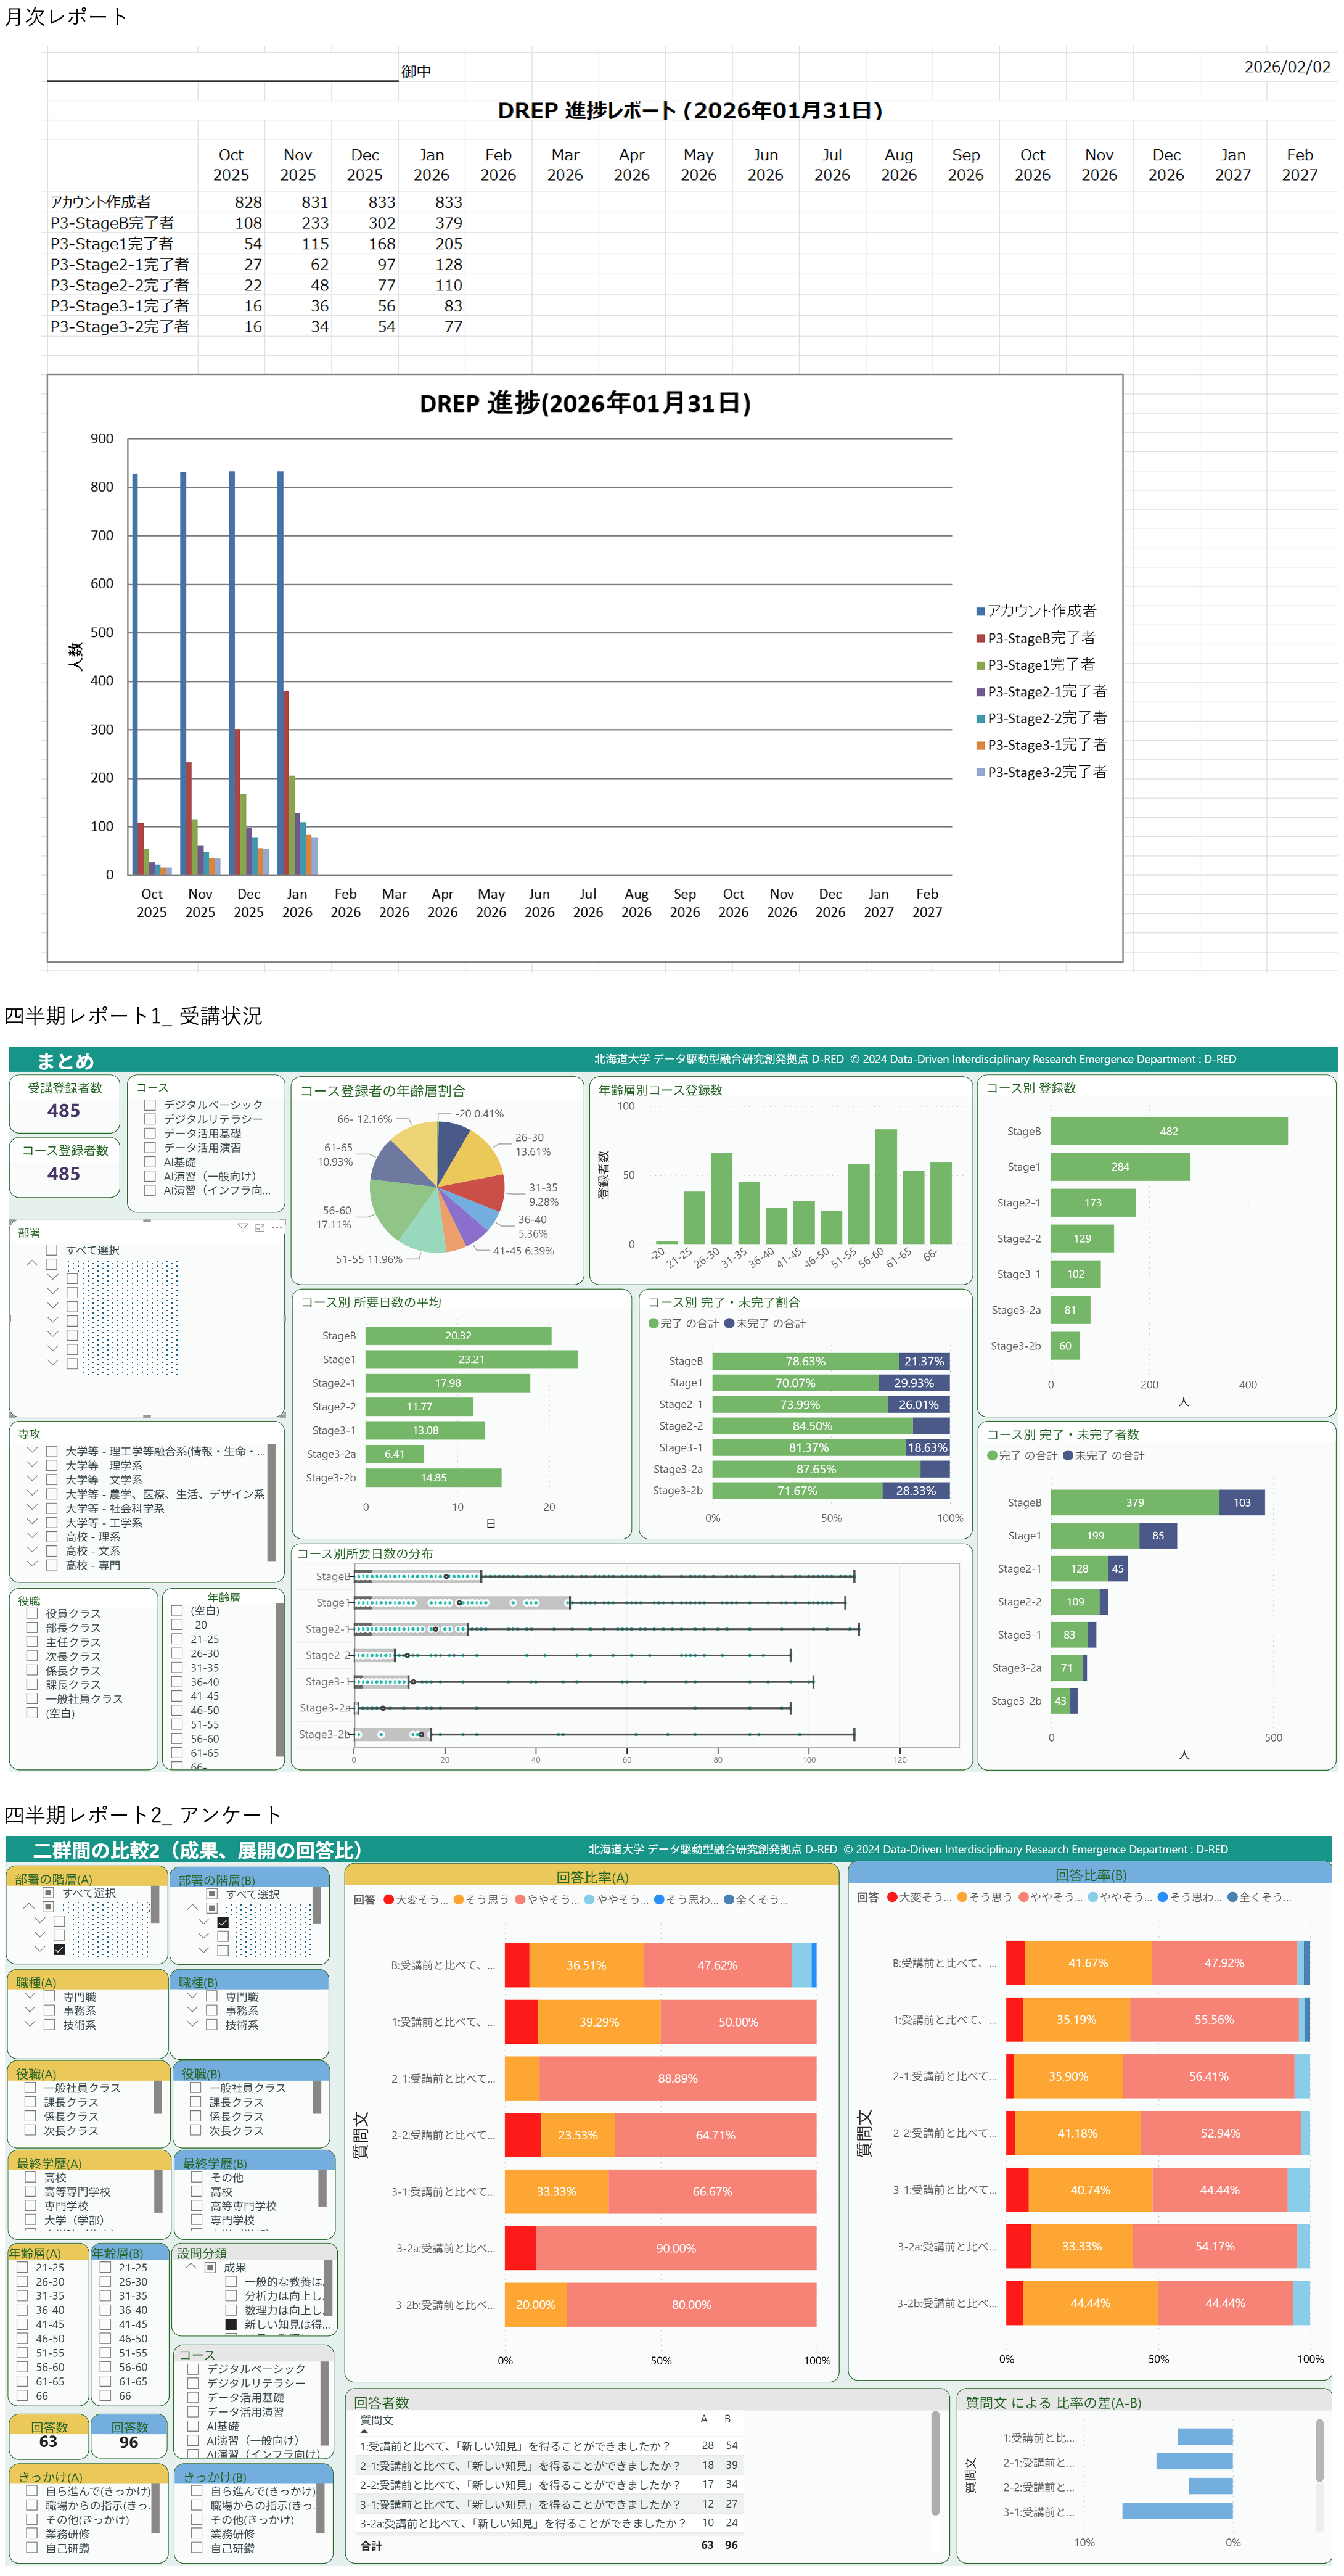1344x2576 pixels.
Task: Select the 26-30 checkbox in 年齢層(A)
Action: pos(22,2282)
